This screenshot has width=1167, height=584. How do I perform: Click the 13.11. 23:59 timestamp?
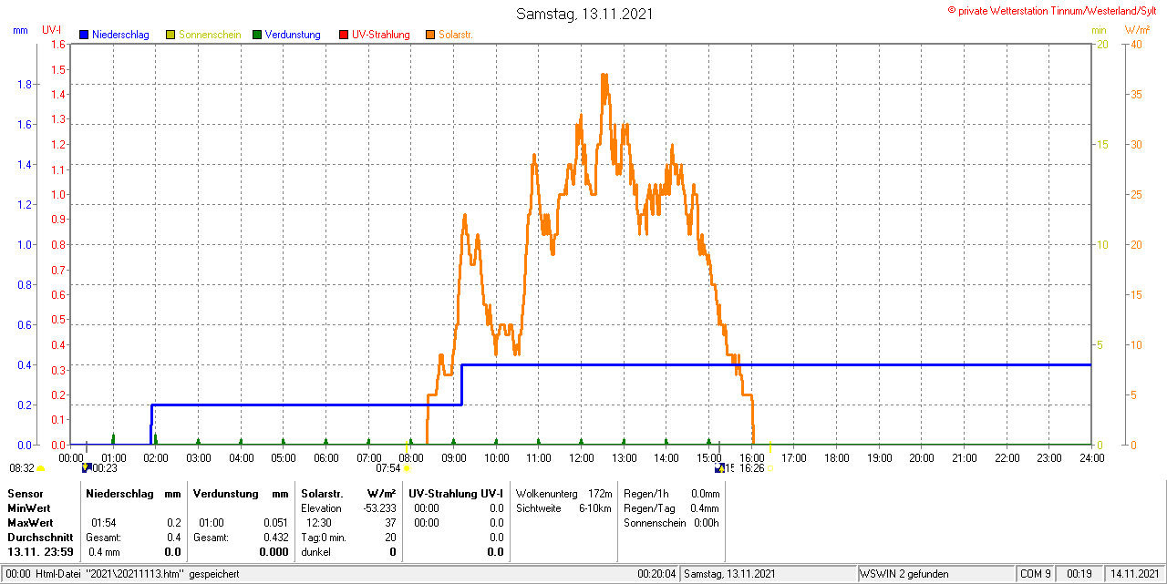pyautogui.click(x=40, y=552)
